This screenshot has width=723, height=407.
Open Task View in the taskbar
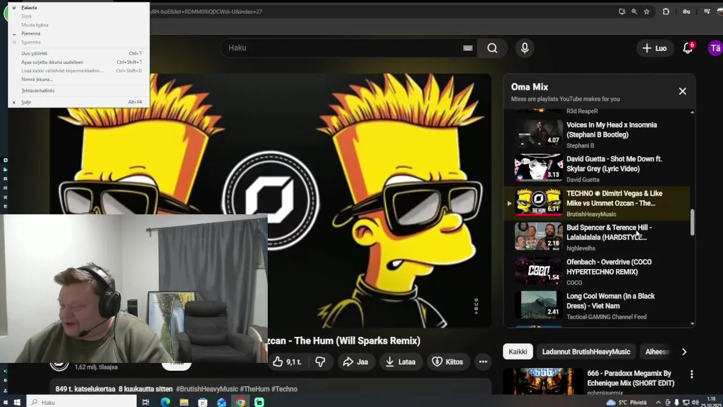(x=146, y=402)
